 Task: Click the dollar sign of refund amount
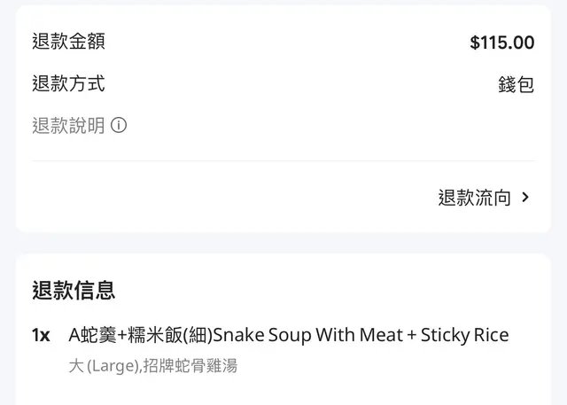(475, 43)
